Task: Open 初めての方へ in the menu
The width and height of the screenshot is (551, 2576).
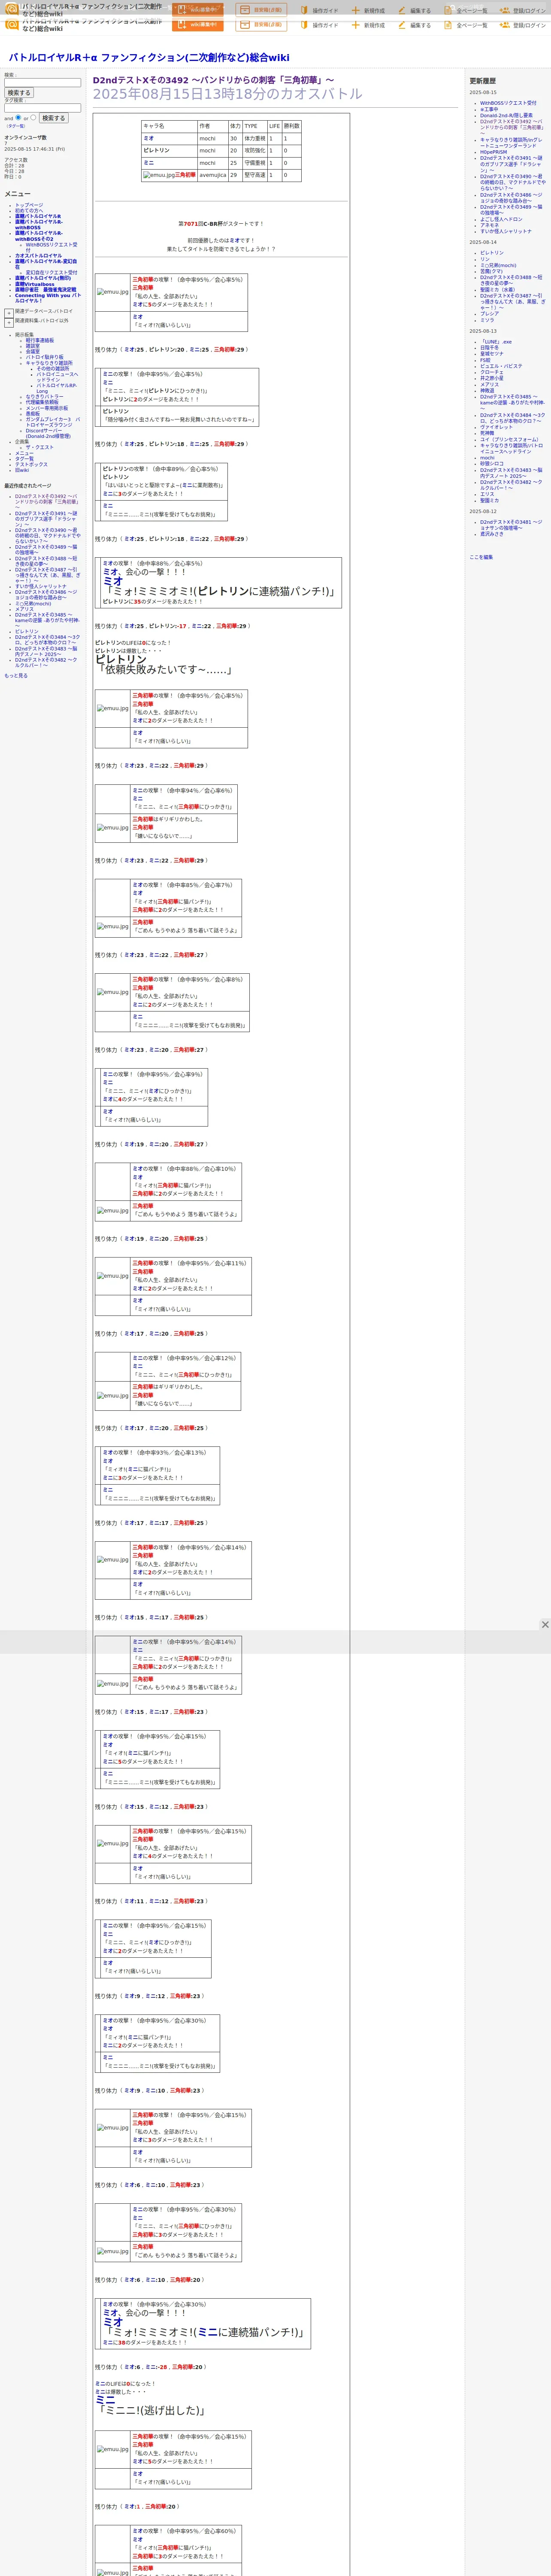Action: [x=29, y=210]
